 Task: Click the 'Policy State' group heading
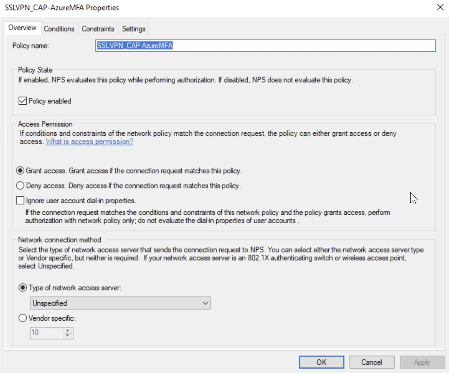[x=35, y=70]
